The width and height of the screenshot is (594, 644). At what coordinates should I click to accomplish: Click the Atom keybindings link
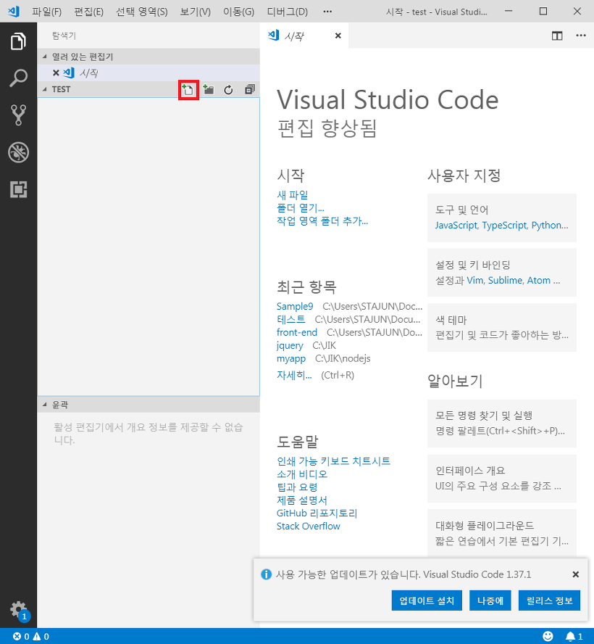click(539, 280)
